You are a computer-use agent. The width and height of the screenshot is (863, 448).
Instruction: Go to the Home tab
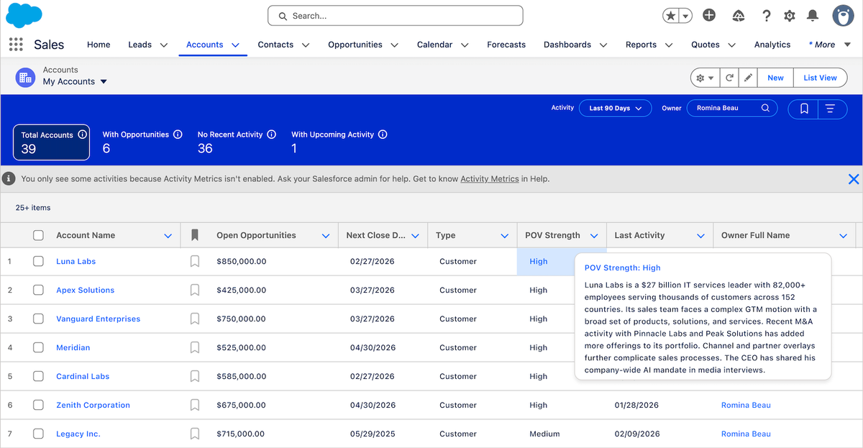click(x=99, y=45)
